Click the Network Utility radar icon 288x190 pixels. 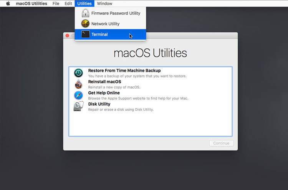pyautogui.click(x=85, y=24)
